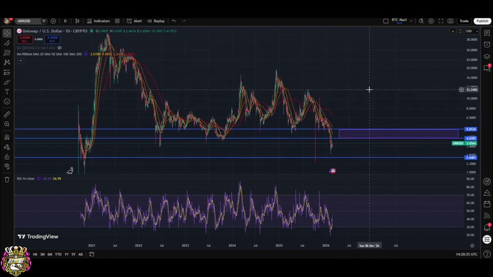Select the trend line drawing tool
Viewport: 493px width, 277px height.
click(x=7, y=43)
